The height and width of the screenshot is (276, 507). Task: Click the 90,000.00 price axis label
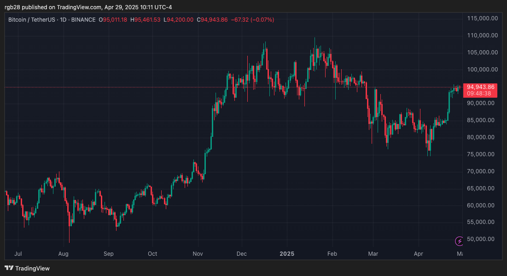click(x=481, y=103)
